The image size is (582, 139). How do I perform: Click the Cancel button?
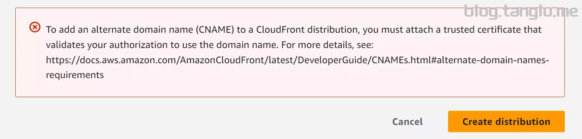pos(407,121)
